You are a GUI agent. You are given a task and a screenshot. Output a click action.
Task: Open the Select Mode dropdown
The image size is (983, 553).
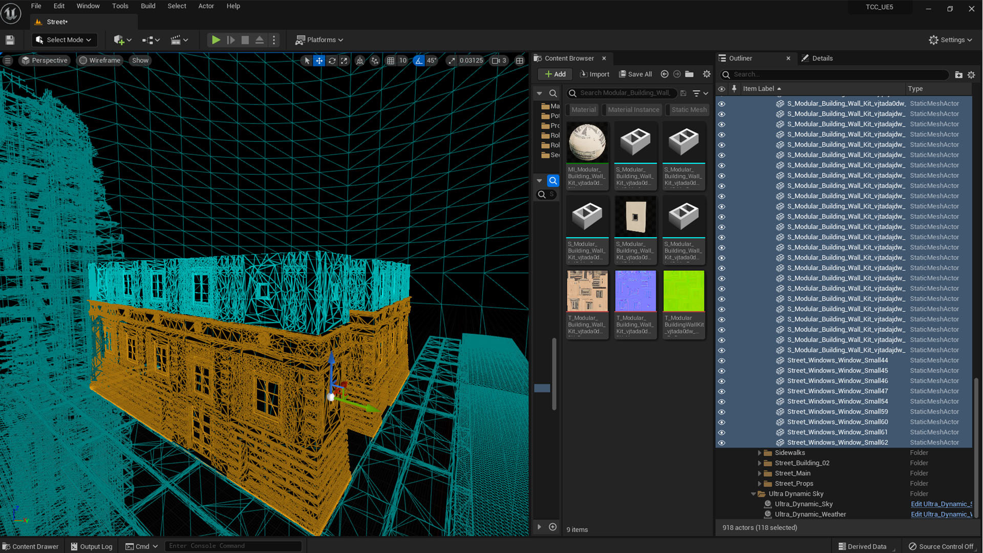point(64,40)
